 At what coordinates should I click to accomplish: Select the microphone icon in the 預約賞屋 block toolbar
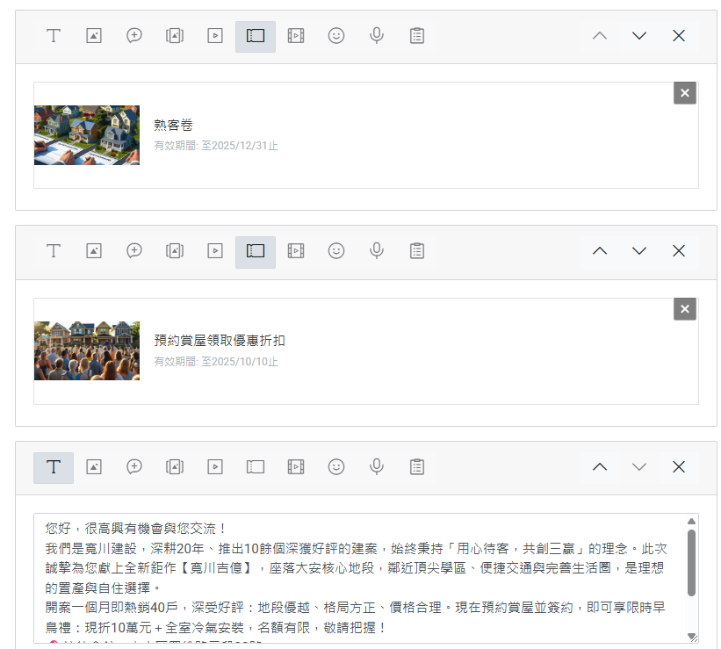click(377, 251)
